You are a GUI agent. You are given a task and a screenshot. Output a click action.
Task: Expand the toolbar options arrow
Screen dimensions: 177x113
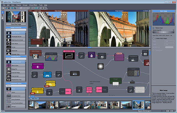pyautogui.click(x=47, y=9)
